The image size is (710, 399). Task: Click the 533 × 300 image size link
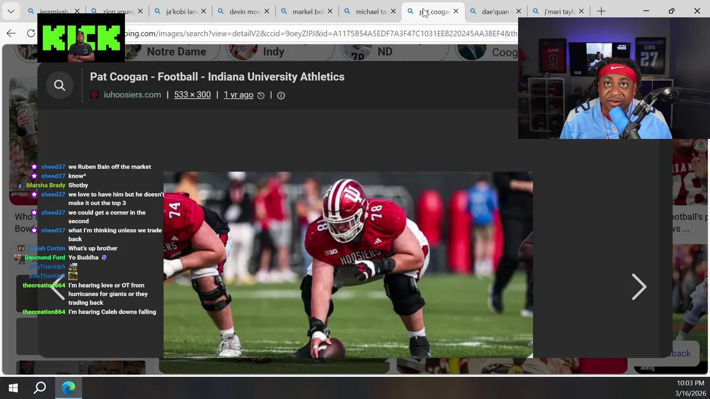click(x=192, y=95)
